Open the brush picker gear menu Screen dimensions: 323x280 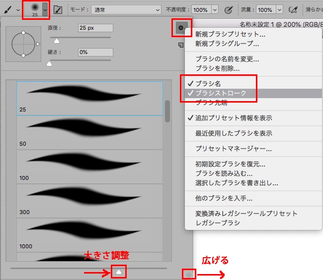tap(181, 28)
